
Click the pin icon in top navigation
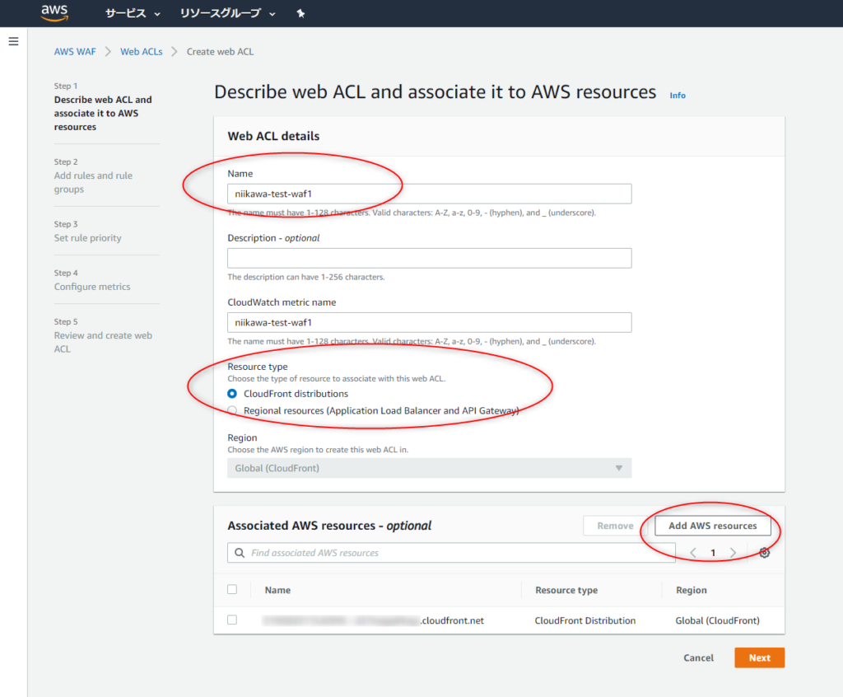[x=302, y=13]
